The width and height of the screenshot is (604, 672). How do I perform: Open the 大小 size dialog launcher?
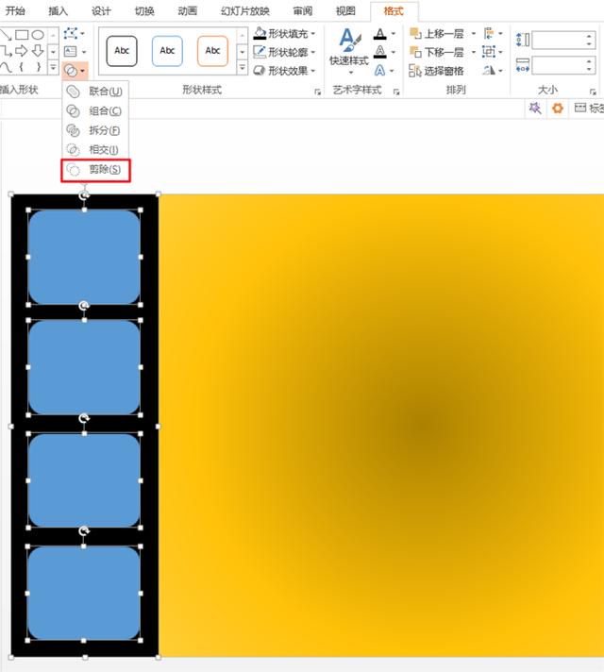(x=593, y=92)
